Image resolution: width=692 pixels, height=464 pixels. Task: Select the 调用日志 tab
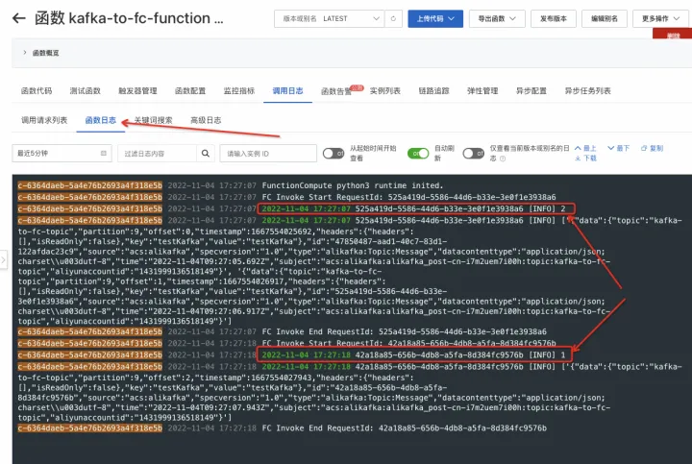[x=287, y=91]
